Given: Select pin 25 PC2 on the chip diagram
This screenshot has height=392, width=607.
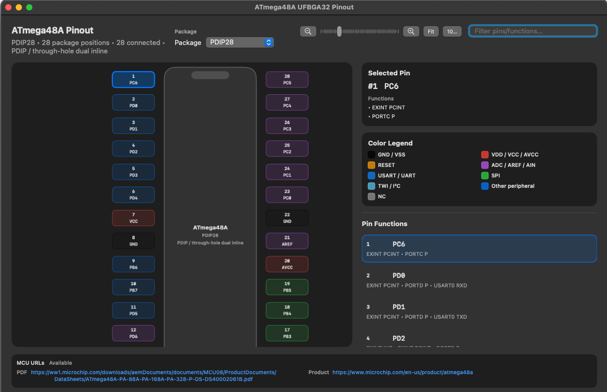Looking at the screenshot, I should [x=287, y=148].
